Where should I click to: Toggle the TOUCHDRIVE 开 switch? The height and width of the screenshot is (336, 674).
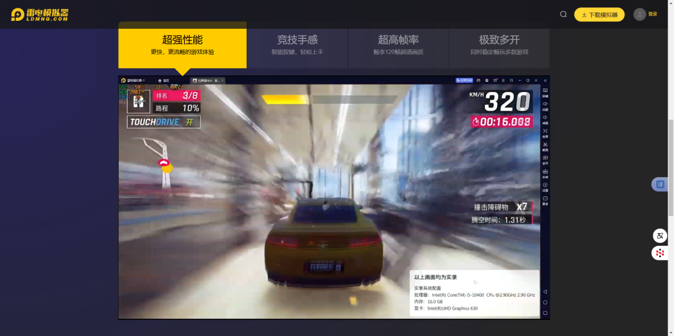[x=163, y=122]
